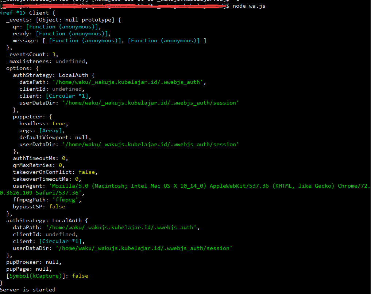Click the 'pupPage: null' line
Screen dimensions: 371x294
(x=29, y=269)
